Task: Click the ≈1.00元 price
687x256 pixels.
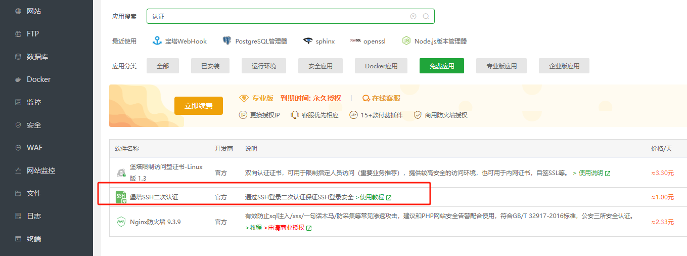Action: tap(662, 197)
